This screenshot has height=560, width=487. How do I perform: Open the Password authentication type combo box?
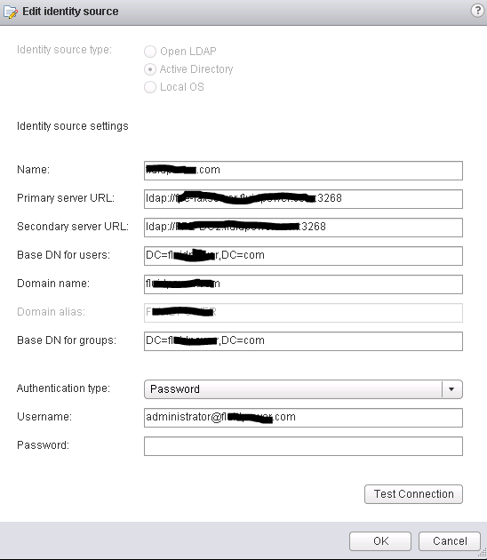(x=303, y=389)
